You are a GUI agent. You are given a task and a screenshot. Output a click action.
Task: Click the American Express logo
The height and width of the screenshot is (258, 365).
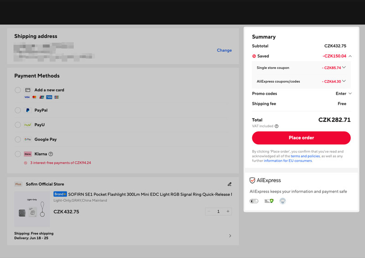[x=49, y=97]
